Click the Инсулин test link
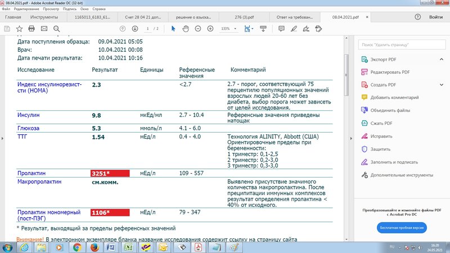The height and width of the screenshot is (253, 450). (29, 115)
